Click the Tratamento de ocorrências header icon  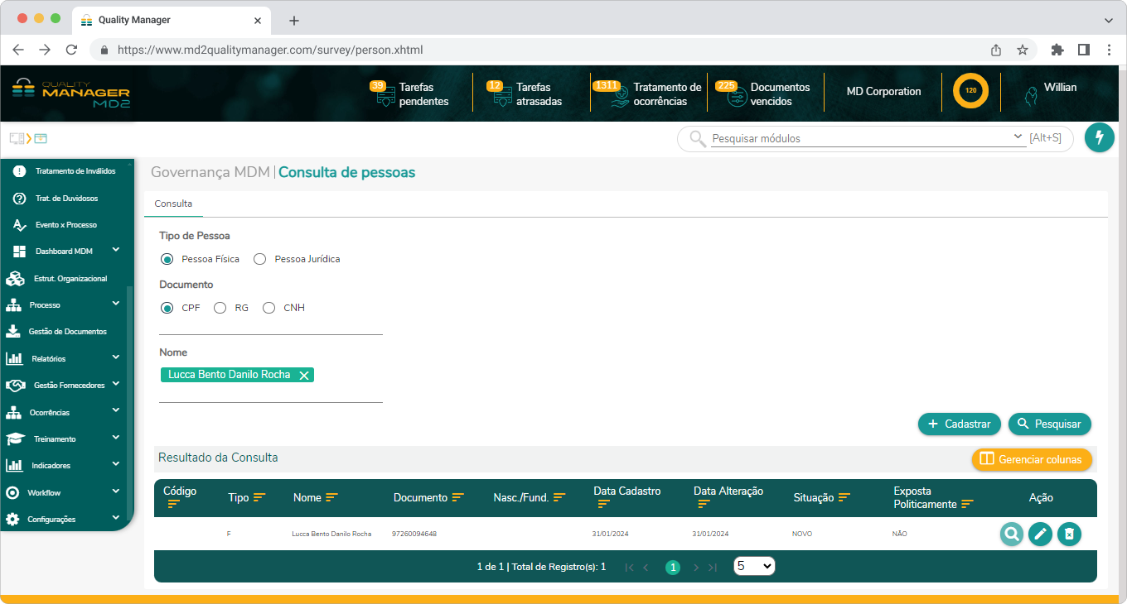(x=619, y=97)
